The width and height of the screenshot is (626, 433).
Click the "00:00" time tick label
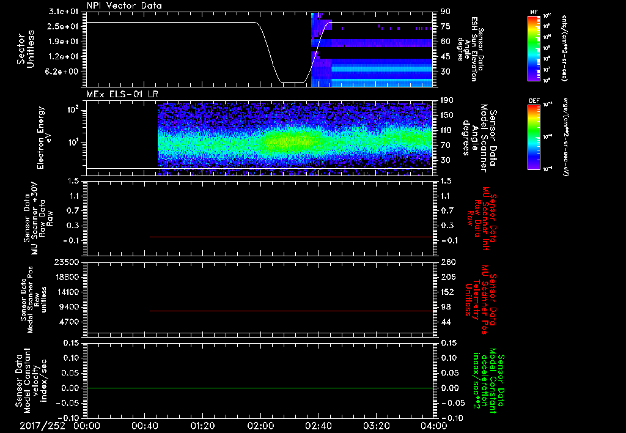click(87, 426)
